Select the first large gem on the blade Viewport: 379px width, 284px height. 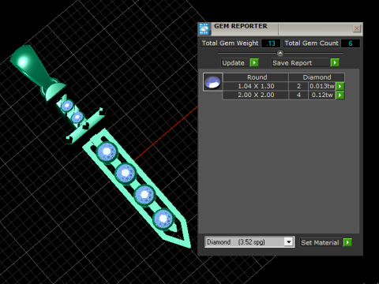click(107, 152)
